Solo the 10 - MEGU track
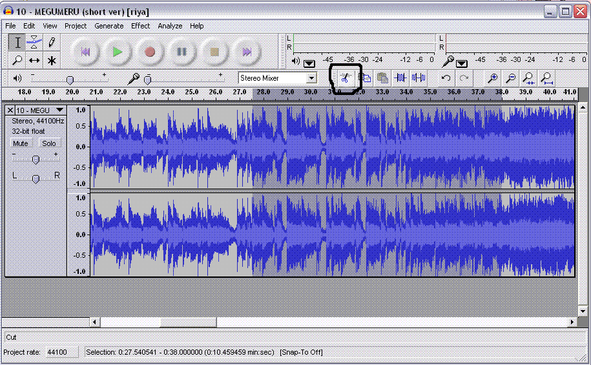 (x=49, y=143)
